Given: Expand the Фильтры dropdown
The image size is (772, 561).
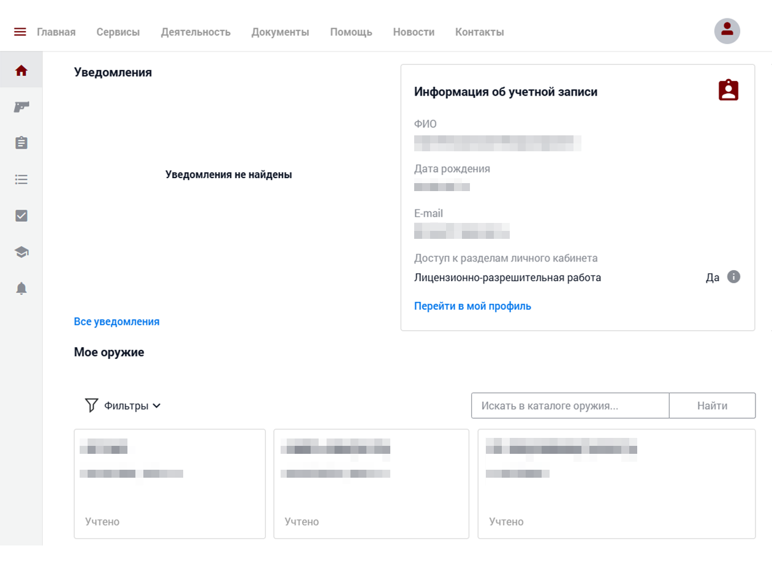Looking at the screenshot, I should pos(123,405).
